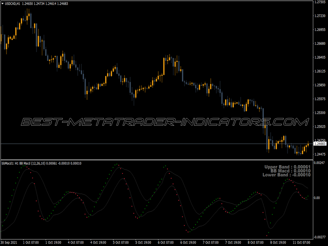Image resolution: width=328 pixels, height=246 pixels.
Task: Click price scale value 1.25025
Action: 320,126
